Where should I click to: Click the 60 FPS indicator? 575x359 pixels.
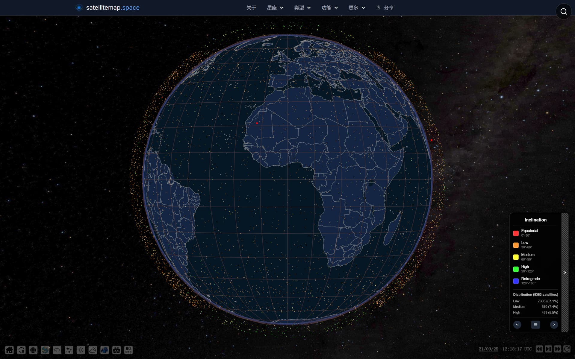pyautogui.click(x=128, y=350)
